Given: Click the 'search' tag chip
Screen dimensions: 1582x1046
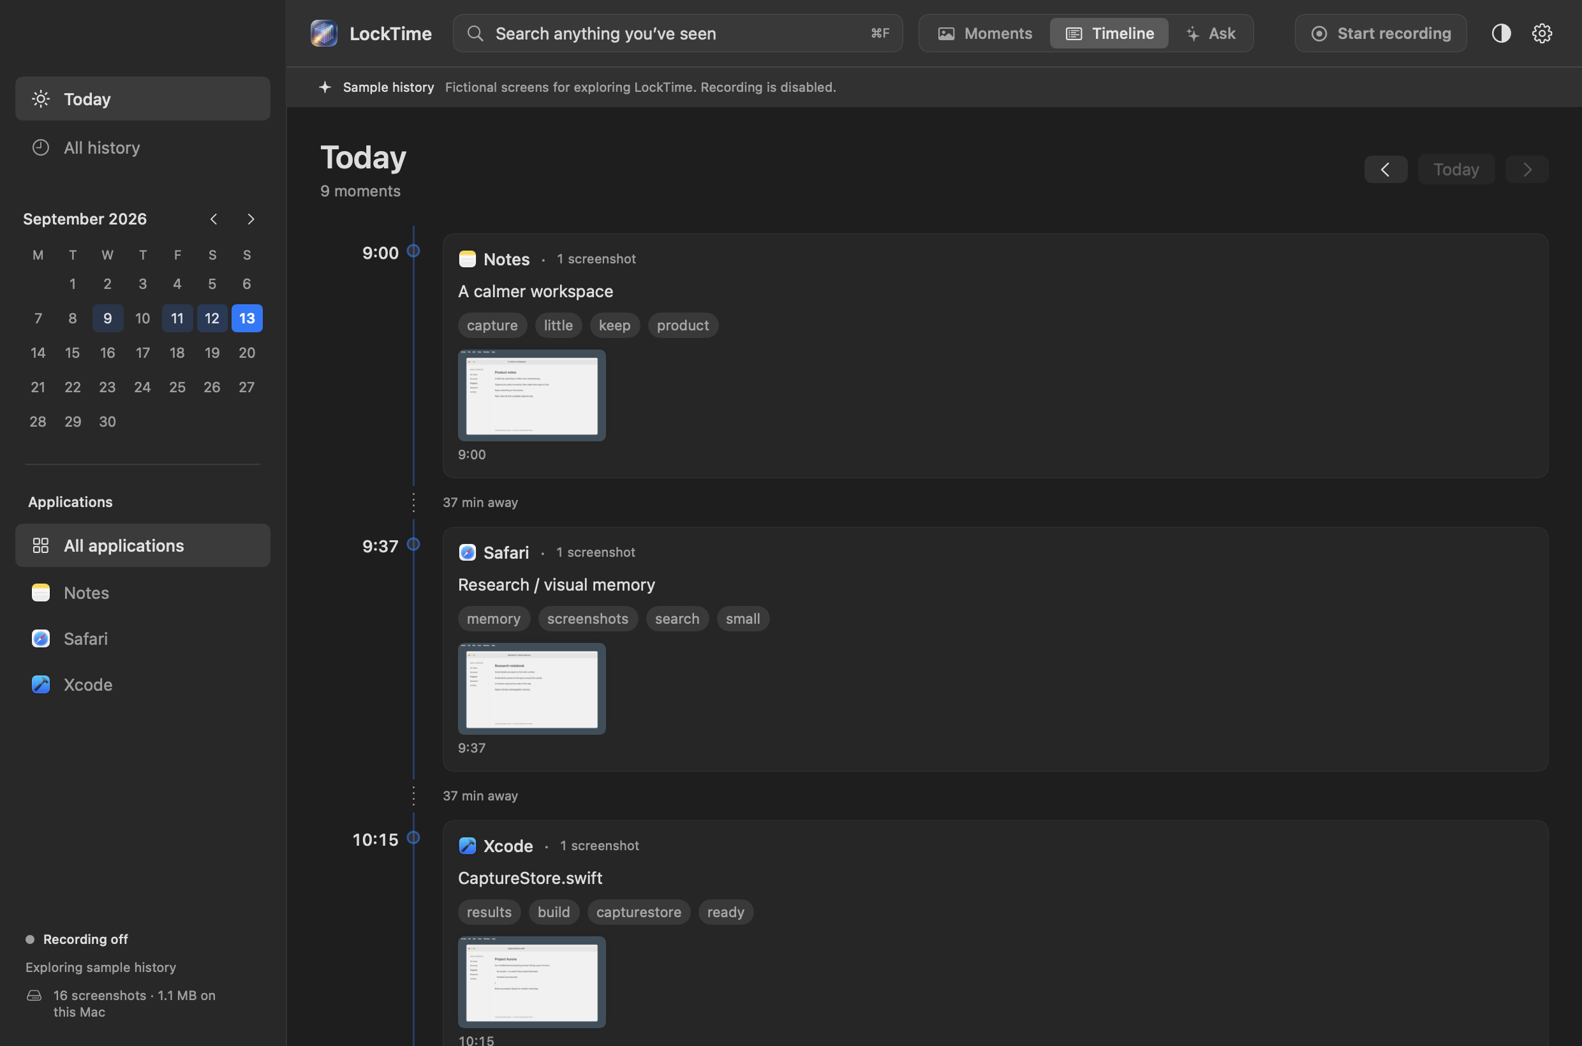Looking at the screenshot, I should click(677, 619).
